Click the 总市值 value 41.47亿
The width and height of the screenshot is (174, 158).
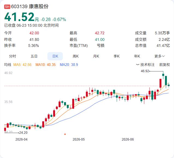(x=163, y=45)
